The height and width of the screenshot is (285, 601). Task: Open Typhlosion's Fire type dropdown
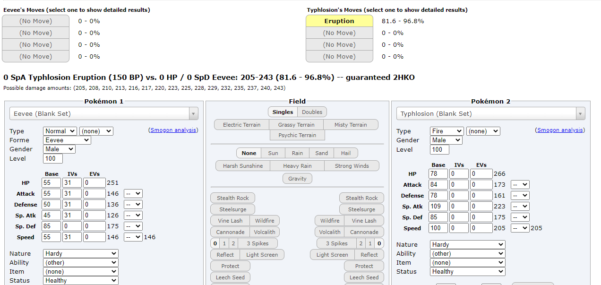[x=446, y=131]
